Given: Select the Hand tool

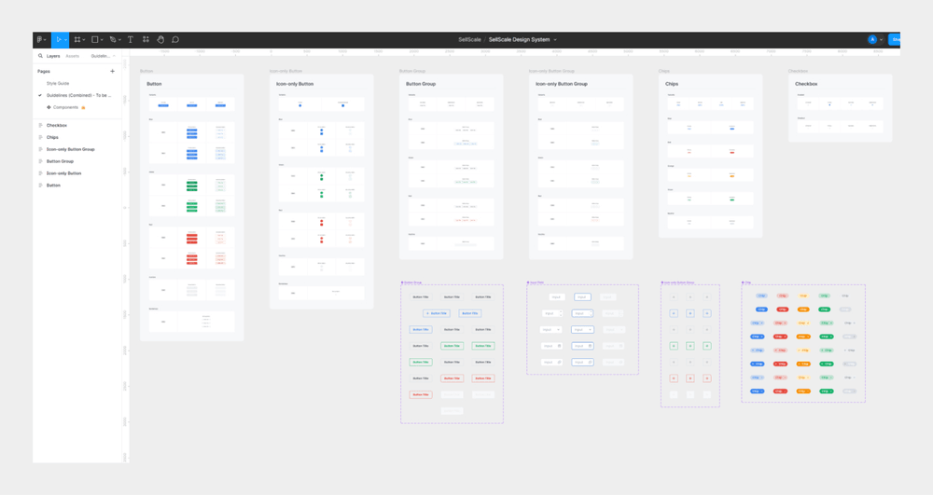Looking at the screenshot, I should (x=160, y=40).
